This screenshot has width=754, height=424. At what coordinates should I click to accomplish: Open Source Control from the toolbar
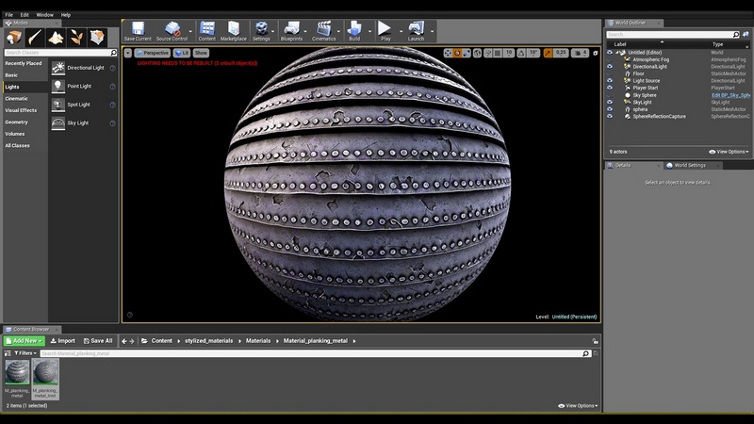[172, 30]
